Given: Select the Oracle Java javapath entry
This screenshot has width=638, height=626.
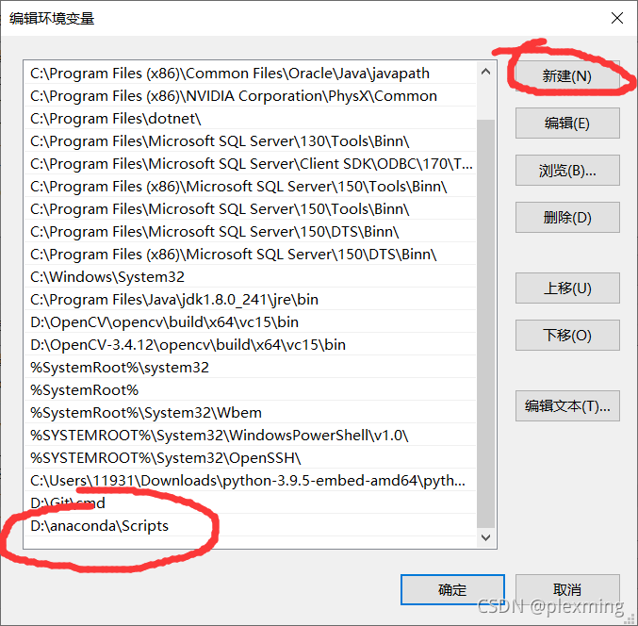Looking at the screenshot, I should [250, 74].
